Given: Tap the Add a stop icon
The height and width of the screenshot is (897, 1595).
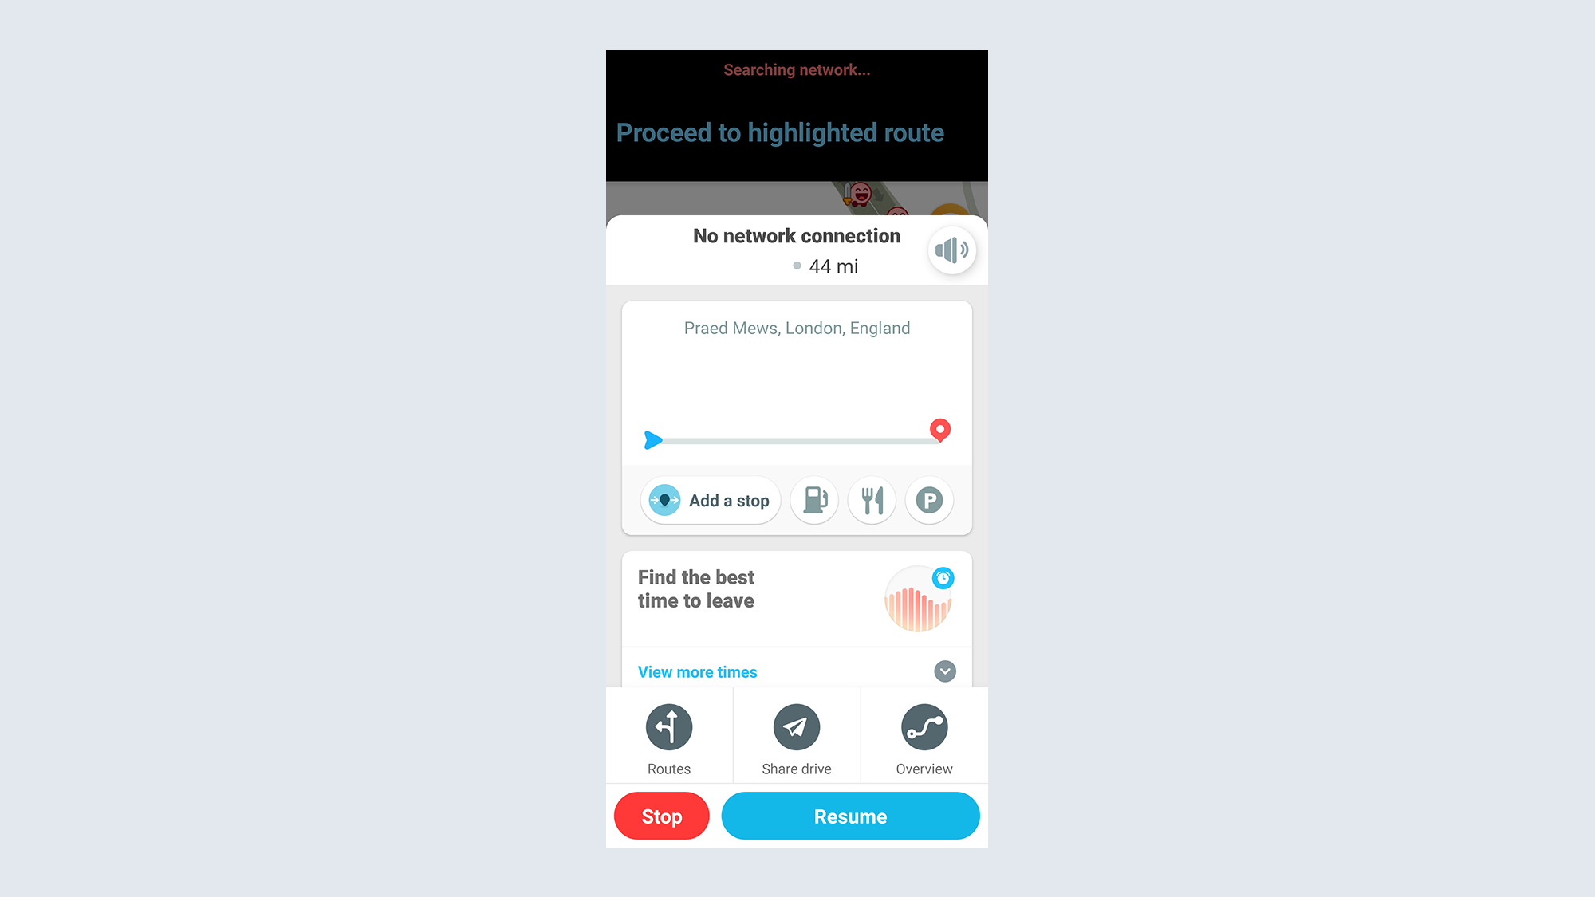Looking at the screenshot, I should tap(663, 501).
